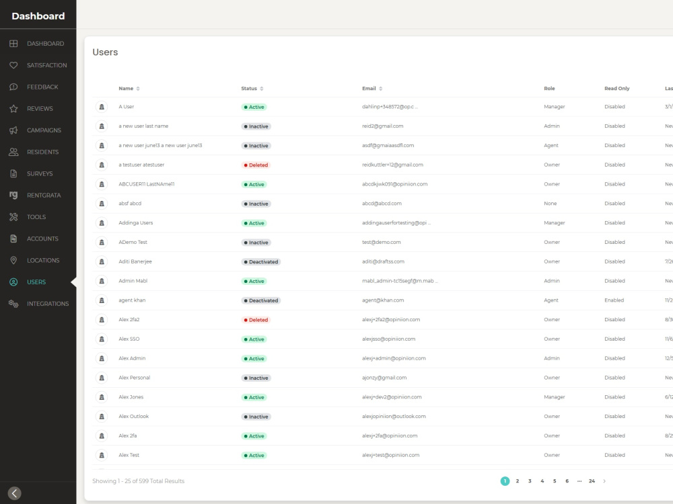
Task: Click the Residents people icon
Action: [x=13, y=152]
